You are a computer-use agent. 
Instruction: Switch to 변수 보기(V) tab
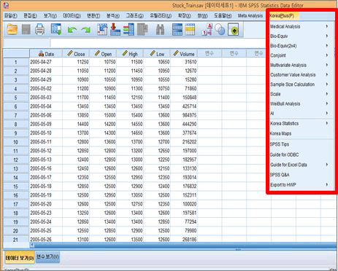[47, 256]
